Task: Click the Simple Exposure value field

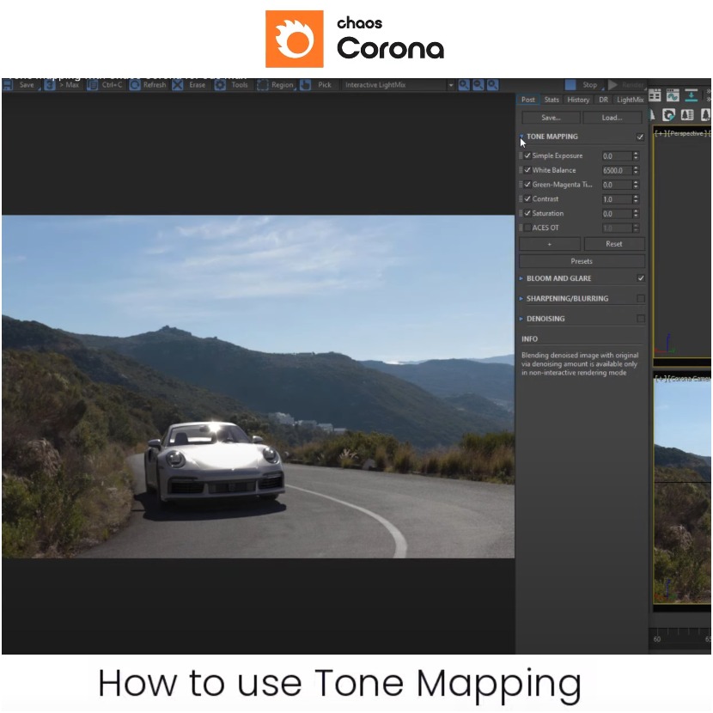Action: point(617,156)
